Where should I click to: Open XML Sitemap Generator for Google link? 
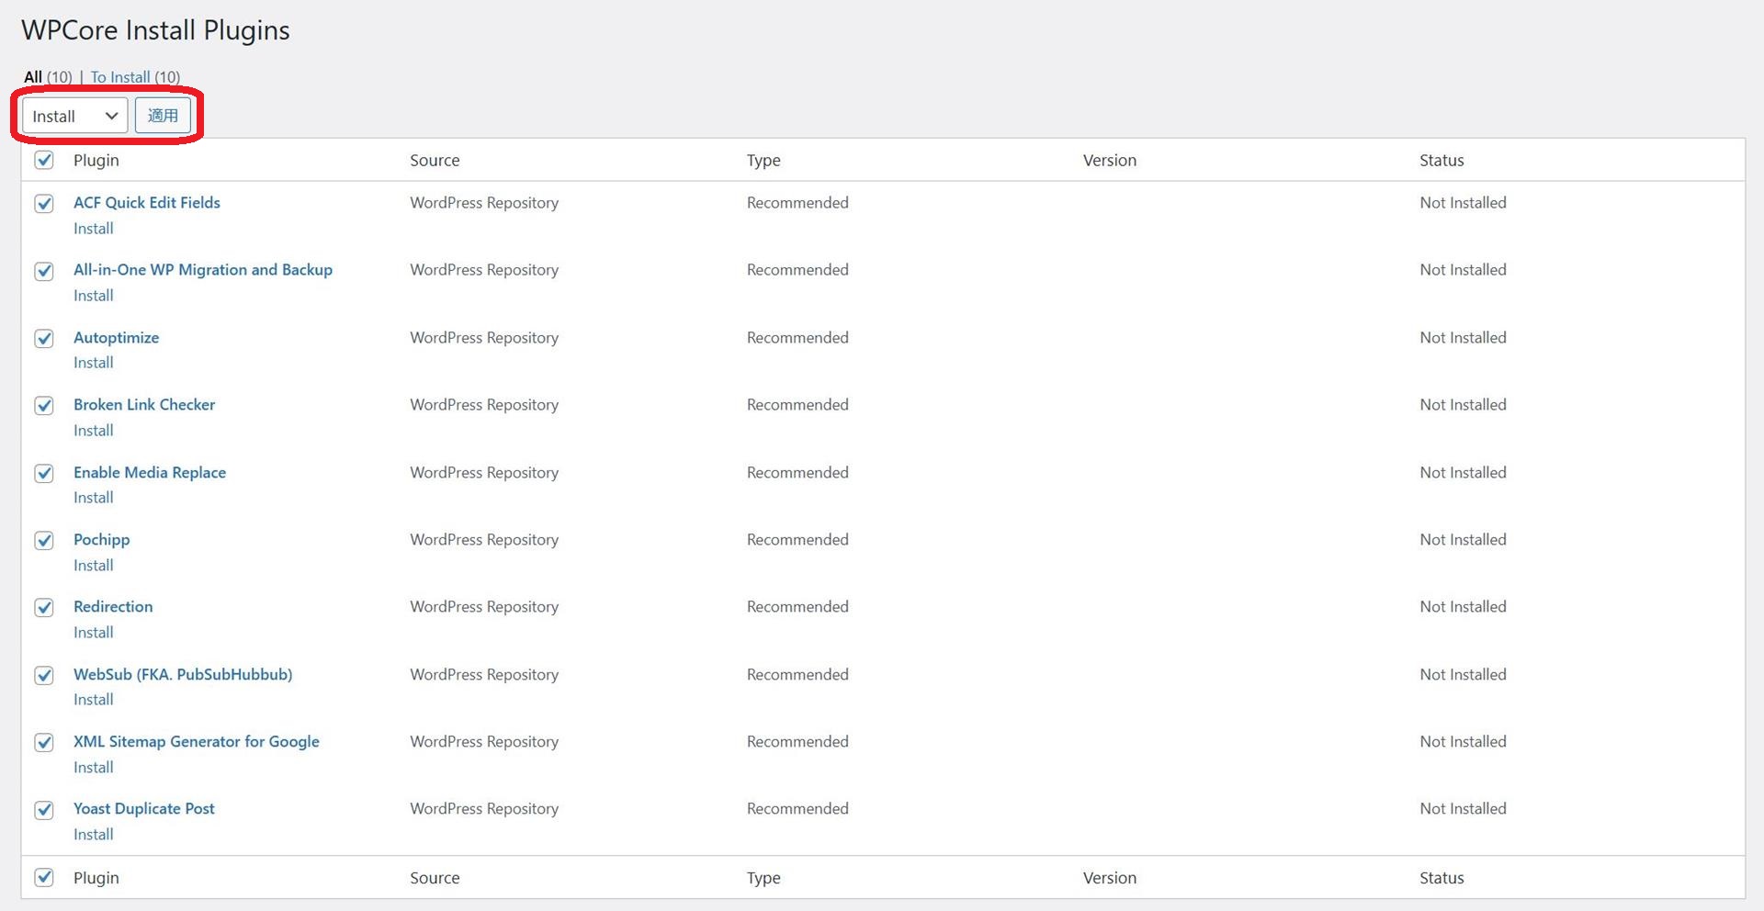click(197, 742)
